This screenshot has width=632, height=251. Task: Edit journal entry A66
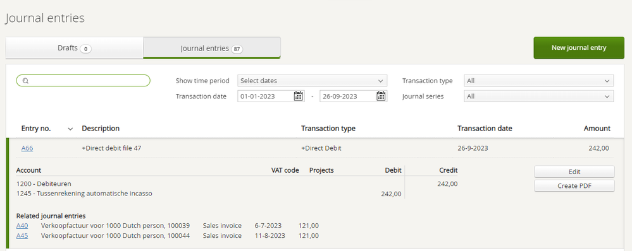[574, 172]
